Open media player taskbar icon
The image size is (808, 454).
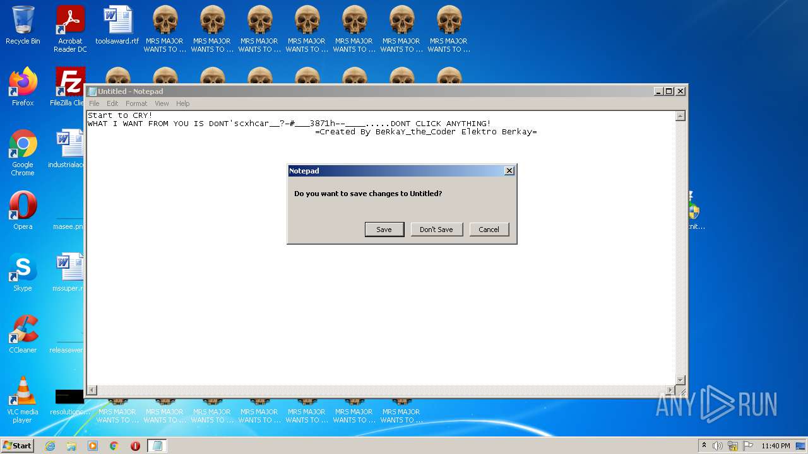pyautogui.click(x=93, y=446)
